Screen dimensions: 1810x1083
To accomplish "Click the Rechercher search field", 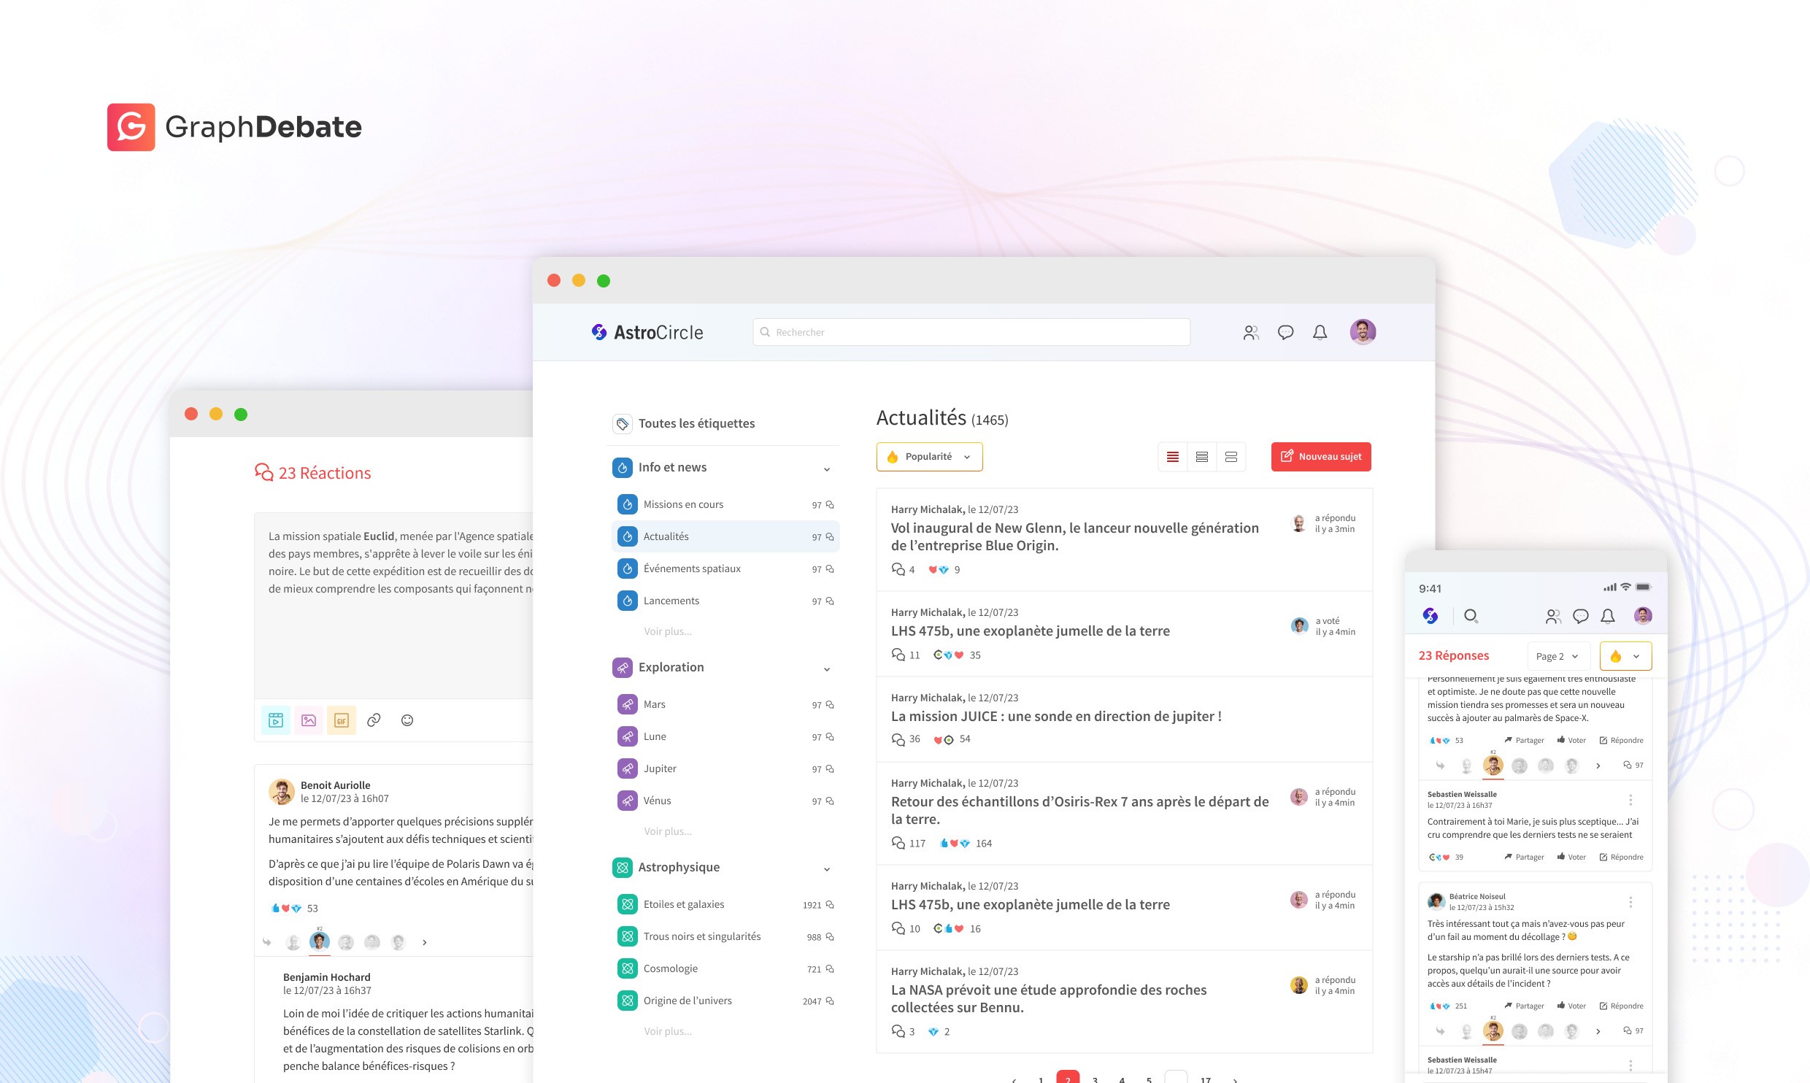I will 971,333.
